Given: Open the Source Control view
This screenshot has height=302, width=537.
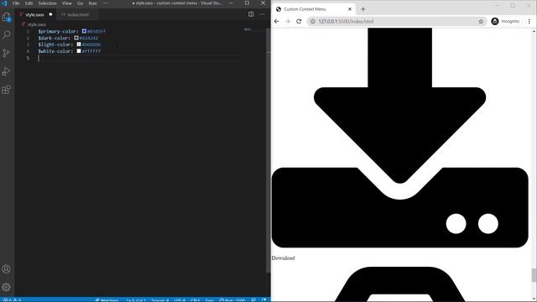Looking at the screenshot, I should pos(7,53).
